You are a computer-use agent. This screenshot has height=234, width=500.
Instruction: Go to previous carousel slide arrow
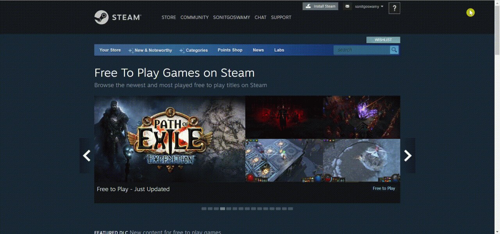click(87, 156)
